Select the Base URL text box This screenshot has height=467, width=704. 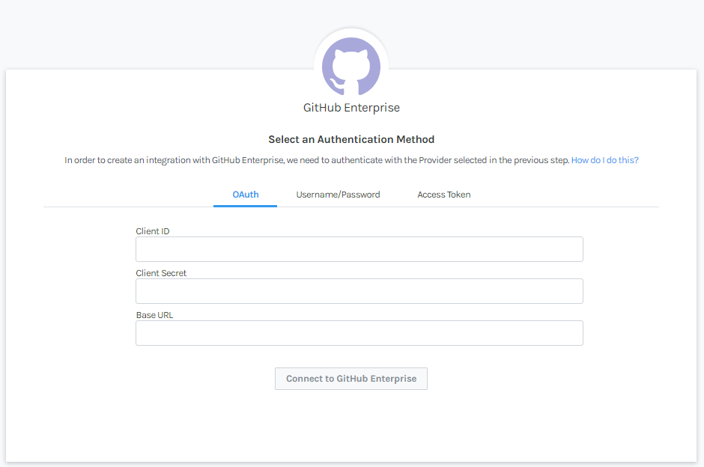point(359,333)
